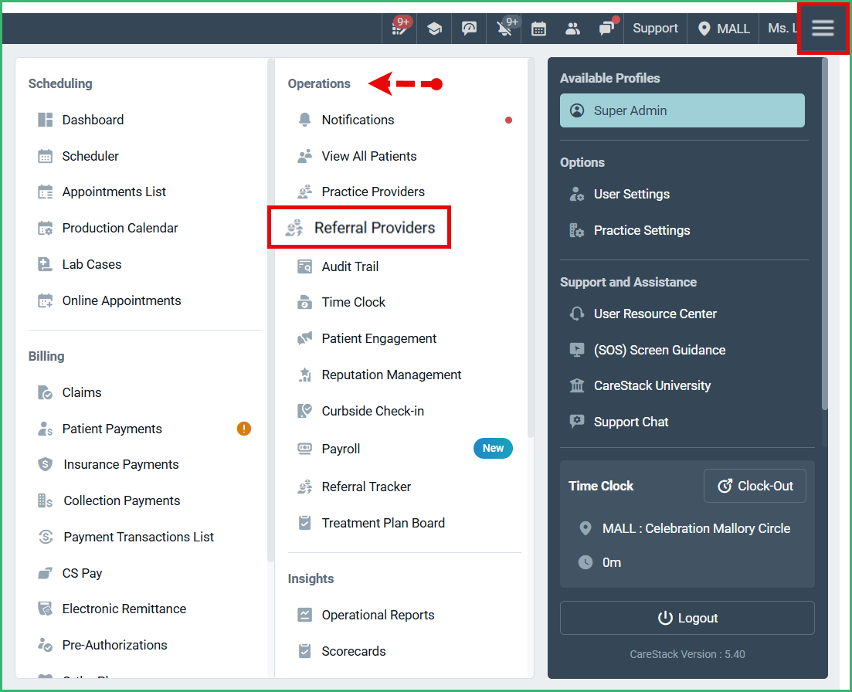Image resolution: width=852 pixels, height=692 pixels.
Task: Select the MALL location dropdown
Action: [724, 29]
